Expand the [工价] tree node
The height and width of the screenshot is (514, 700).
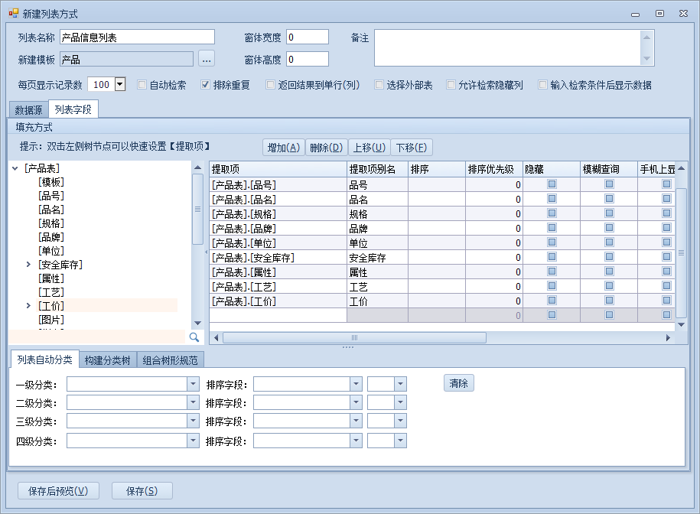tap(28, 306)
